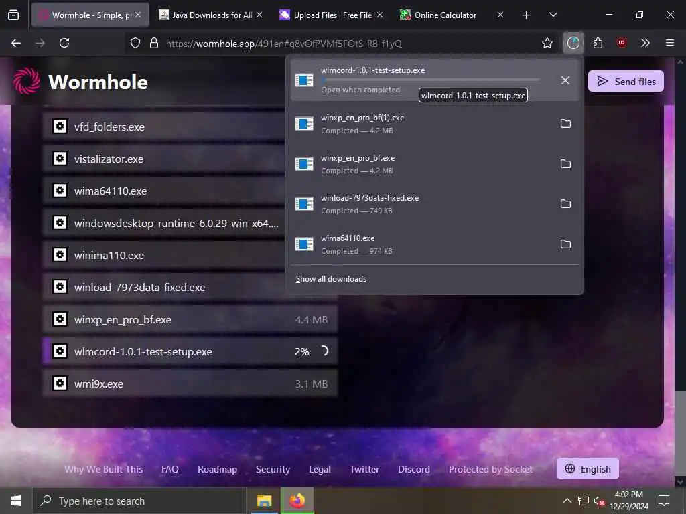Open the English language selector

pos(588,469)
